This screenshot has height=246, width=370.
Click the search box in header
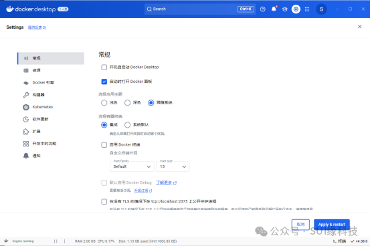click(x=200, y=9)
